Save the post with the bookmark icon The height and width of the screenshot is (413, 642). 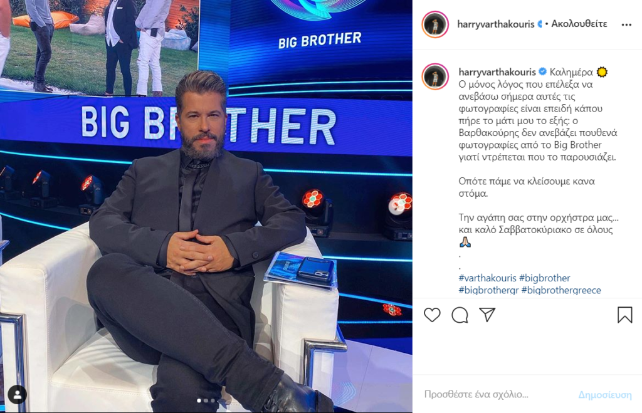click(x=625, y=315)
